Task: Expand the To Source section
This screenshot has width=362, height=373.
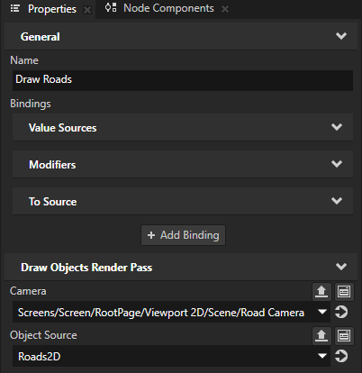Action: 337,201
